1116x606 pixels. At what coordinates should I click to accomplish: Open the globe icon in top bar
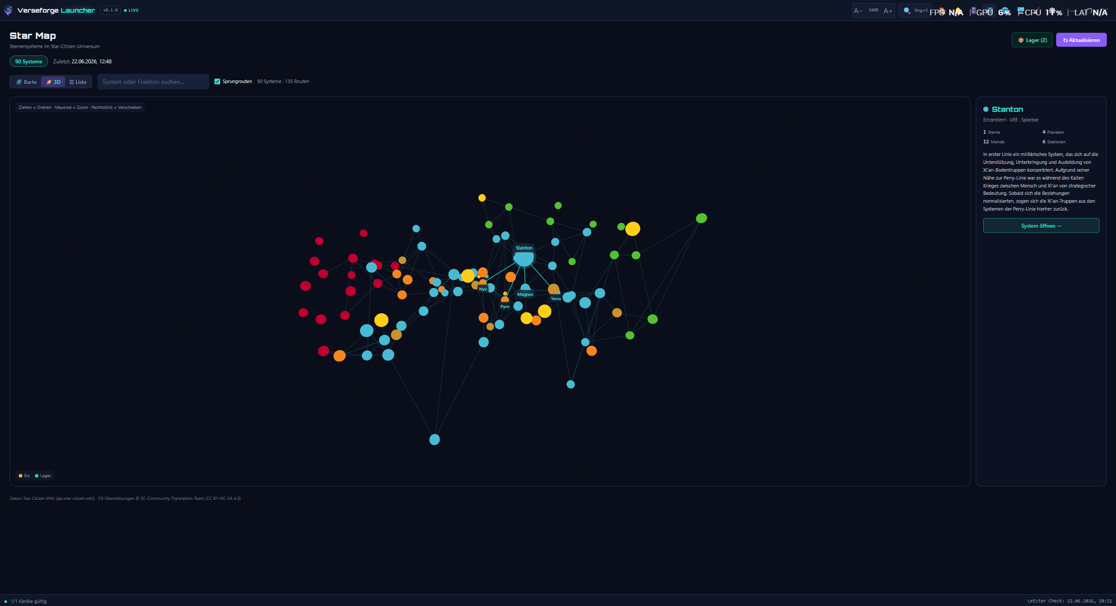pyautogui.click(x=1005, y=10)
